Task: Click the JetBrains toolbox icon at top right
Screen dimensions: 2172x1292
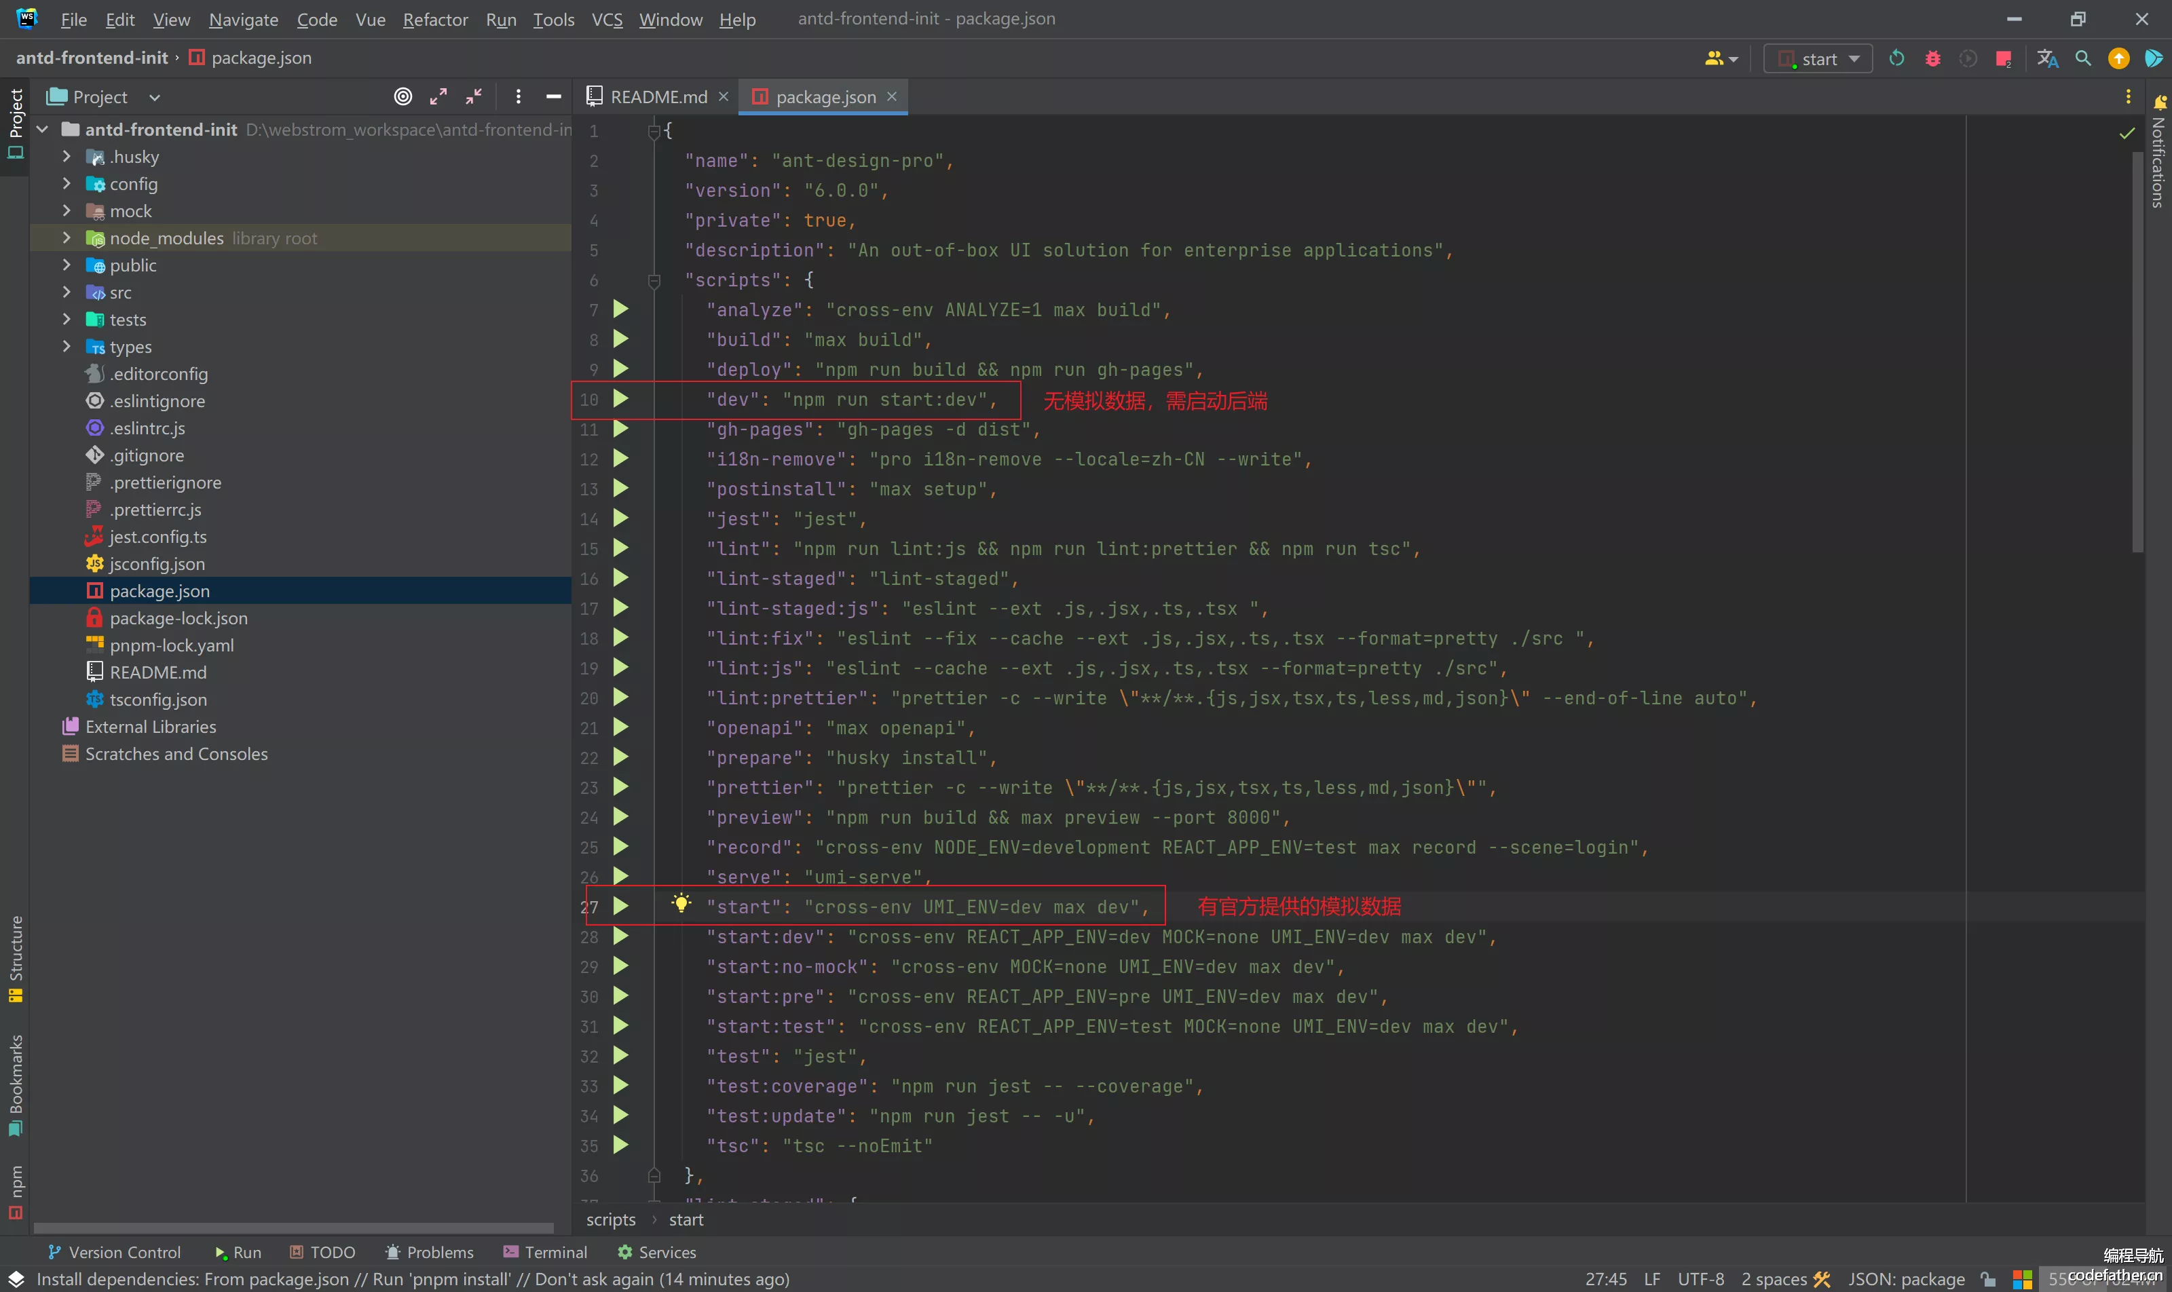Action: (2154, 58)
